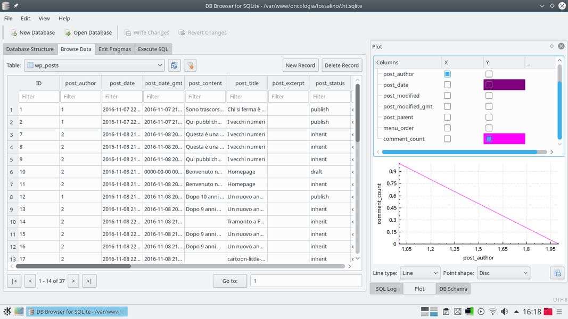Click the Open Database toolbar icon

(x=68, y=32)
